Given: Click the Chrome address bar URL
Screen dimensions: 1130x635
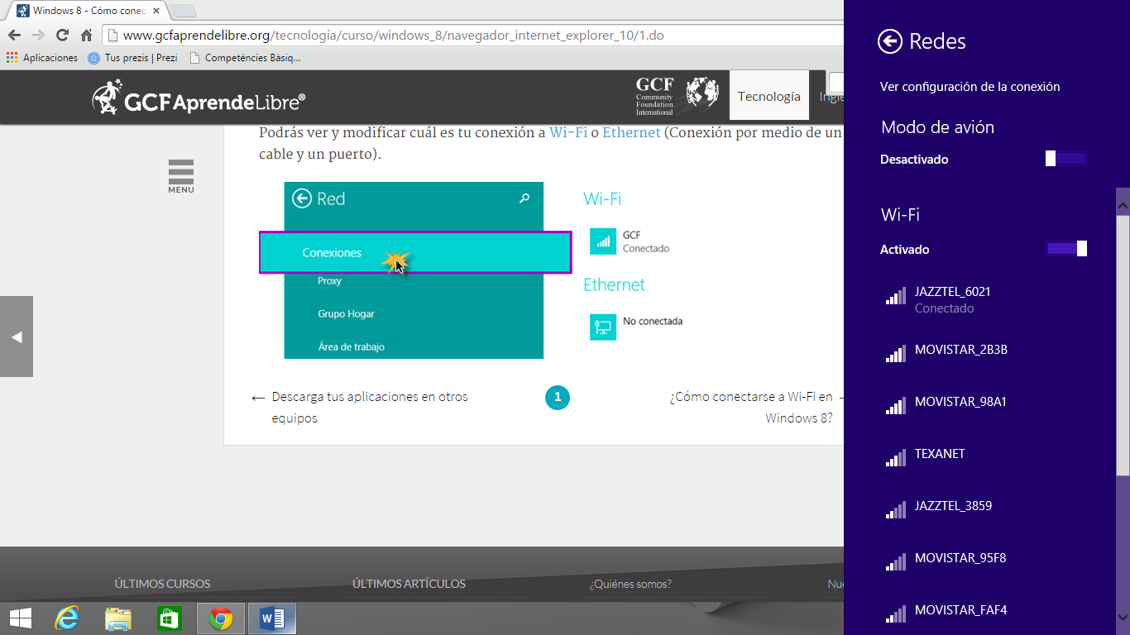Looking at the screenshot, I should [x=393, y=36].
